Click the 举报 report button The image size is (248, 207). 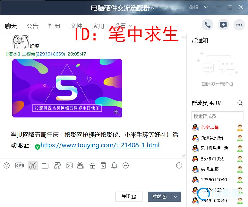coord(194,7)
